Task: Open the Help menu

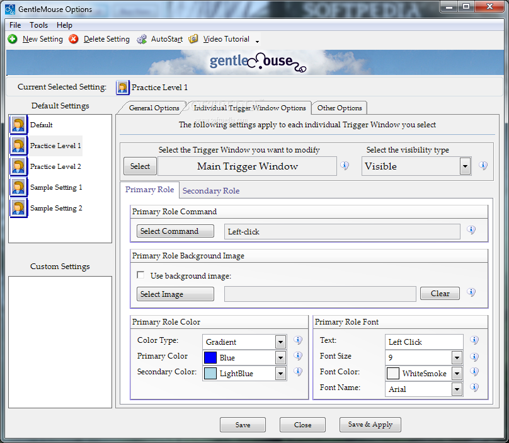Action: (64, 25)
